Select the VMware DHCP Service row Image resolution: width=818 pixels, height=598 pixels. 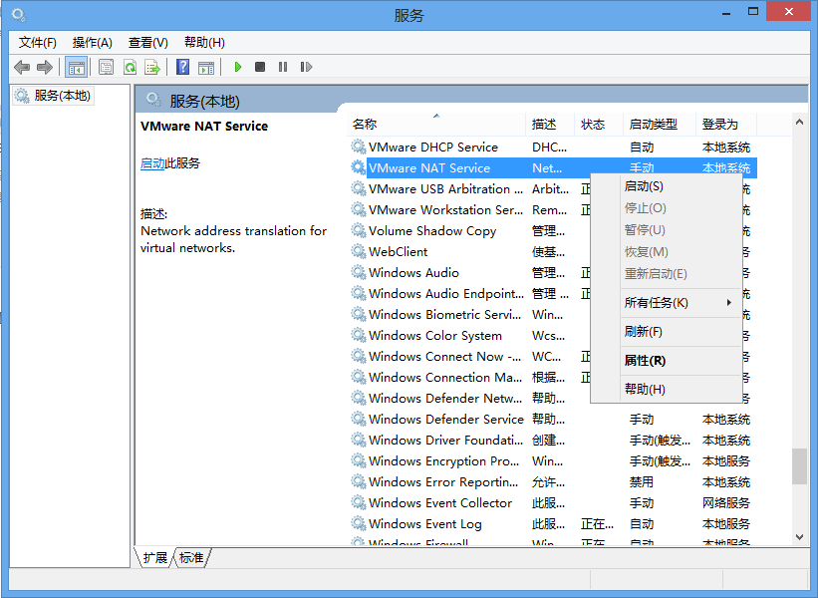click(x=552, y=148)
